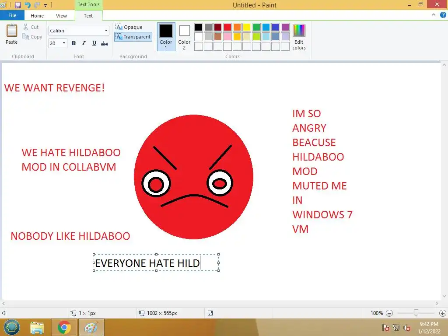
Task: Pick the gray color swatch
Action: click(208, 27)
